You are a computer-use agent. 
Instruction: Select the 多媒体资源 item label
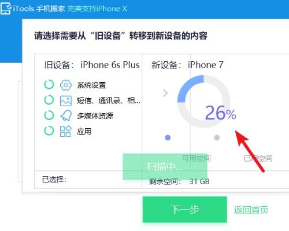pyautogui.click(x=95, y=115)
